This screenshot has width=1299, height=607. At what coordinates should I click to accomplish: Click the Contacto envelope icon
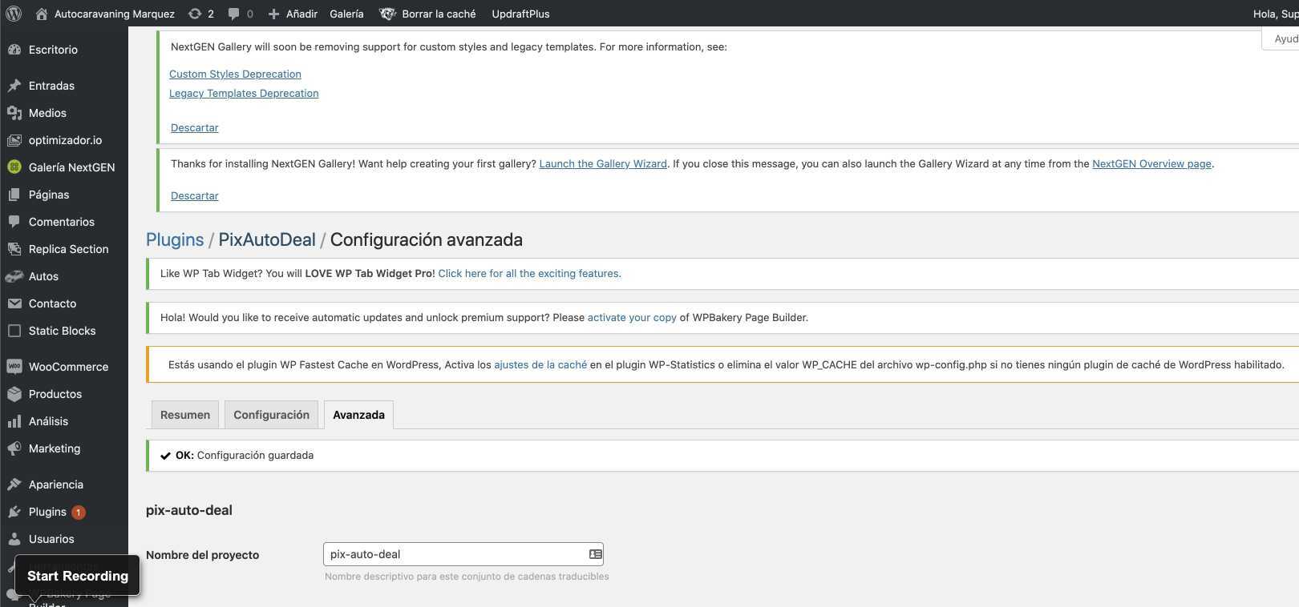click(x=14, y=303)
